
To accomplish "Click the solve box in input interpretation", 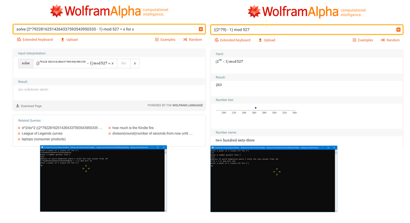I will pyautogui.click(x=26, y=63).
